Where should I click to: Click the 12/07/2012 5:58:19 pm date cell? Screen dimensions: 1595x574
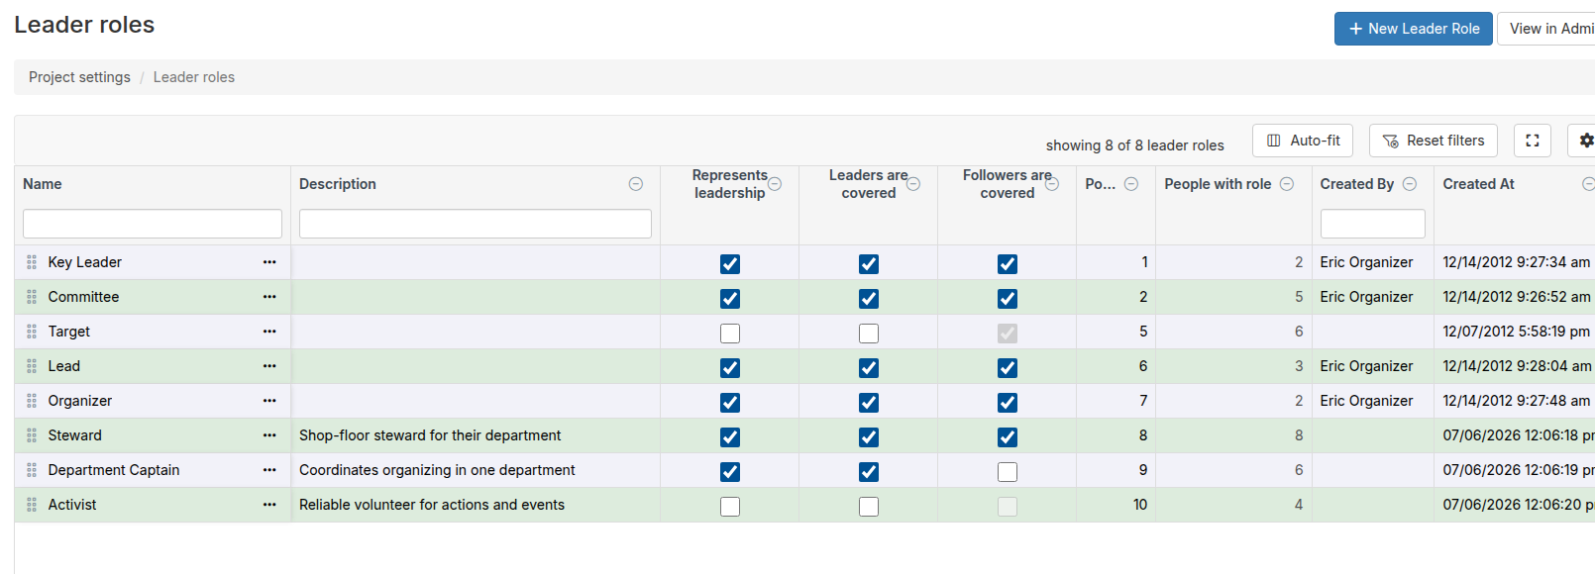pyautogui.click(x=1516, y=332)
